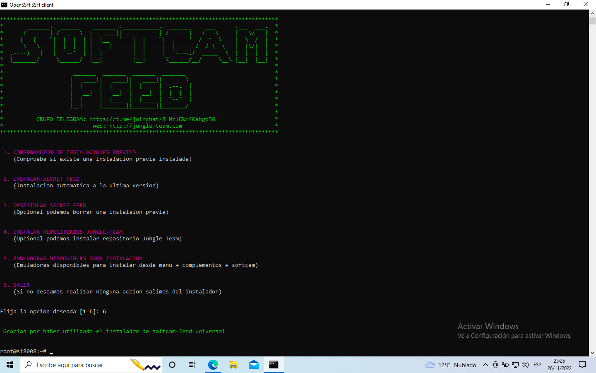Open File Explorer from the taskbar
This screenshot has height=373, width=596.
pyautogui.click(x=233, y=365)
